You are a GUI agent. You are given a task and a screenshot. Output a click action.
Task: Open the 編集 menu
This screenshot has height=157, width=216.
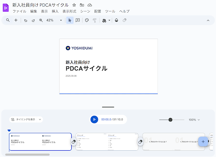click(x=34, y=11)
